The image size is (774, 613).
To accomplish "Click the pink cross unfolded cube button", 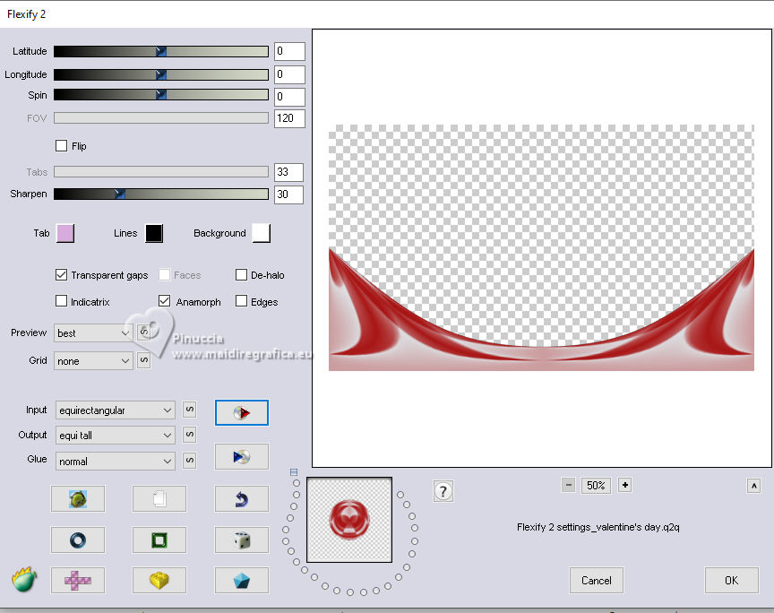I will (x=78, y=581).
